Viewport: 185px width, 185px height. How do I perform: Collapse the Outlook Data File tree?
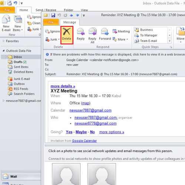[4, 51]
